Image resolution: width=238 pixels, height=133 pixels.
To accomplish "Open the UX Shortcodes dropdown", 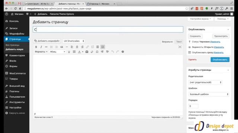I will (74, 41).
